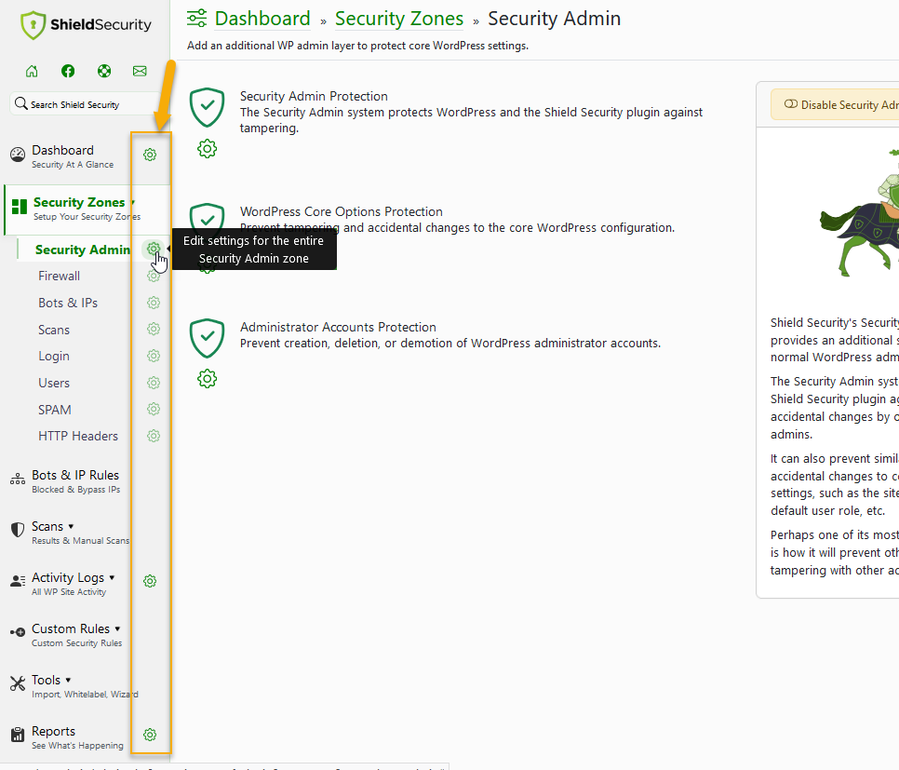
Task: Click the Bots & IP Rules network icon
Action: click(x=18, y=480)
